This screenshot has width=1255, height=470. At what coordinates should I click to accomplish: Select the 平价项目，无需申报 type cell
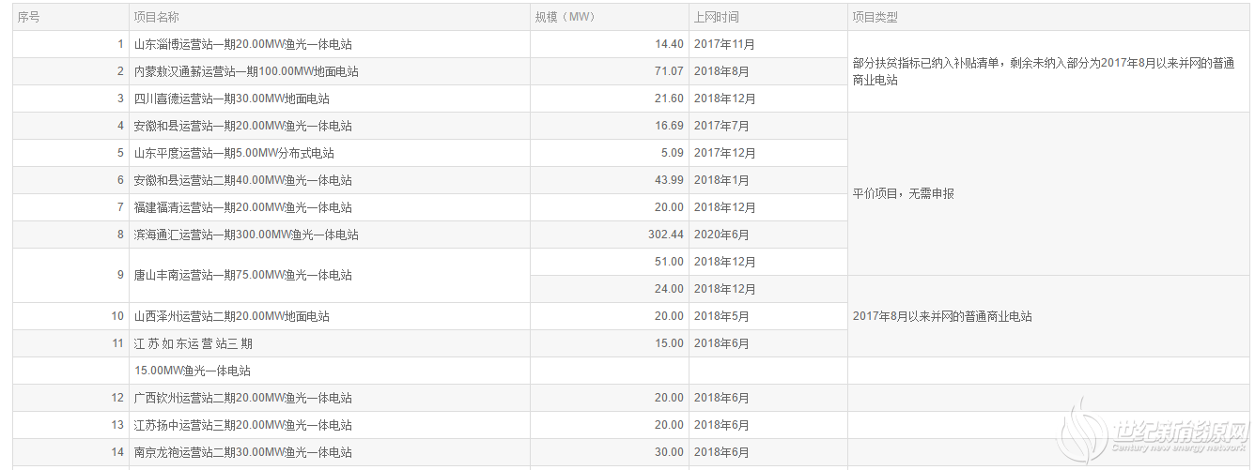pos(1049,194)
